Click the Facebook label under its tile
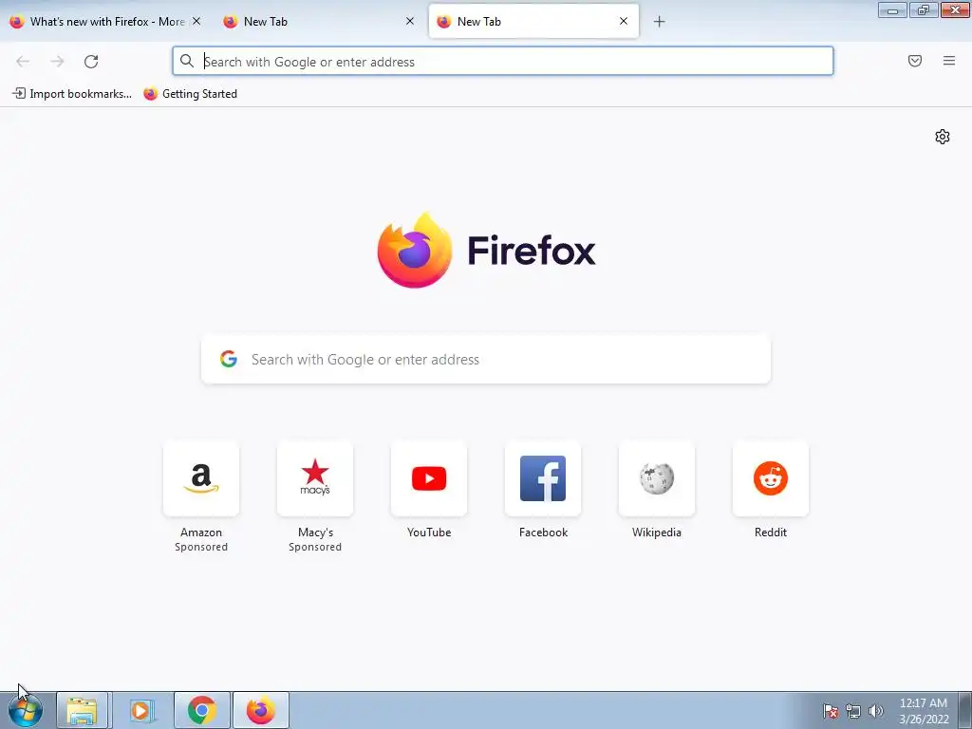The image size is (972, 729). [x=543, y=533]
